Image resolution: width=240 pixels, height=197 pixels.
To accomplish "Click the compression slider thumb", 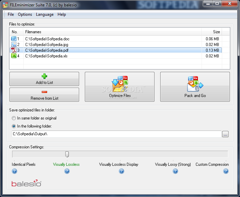I will click(x=67, y=154).
